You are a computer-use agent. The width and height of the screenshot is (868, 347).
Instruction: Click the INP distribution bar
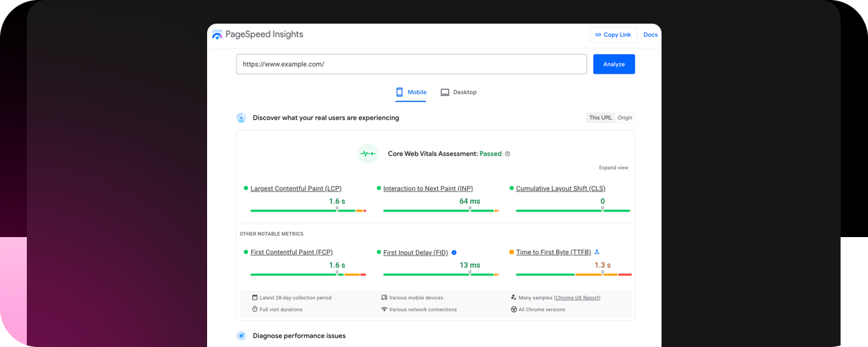[x=441, y=210]
